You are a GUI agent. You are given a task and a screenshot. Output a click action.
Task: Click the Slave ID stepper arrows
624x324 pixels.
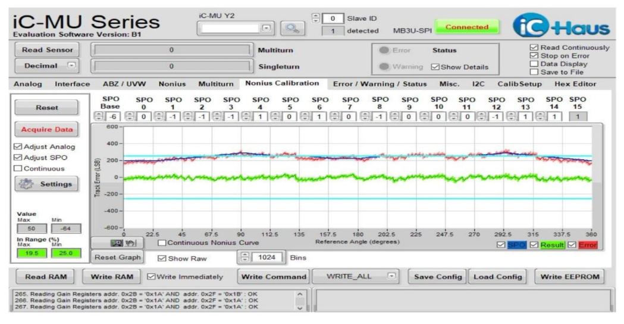[316, 18]
